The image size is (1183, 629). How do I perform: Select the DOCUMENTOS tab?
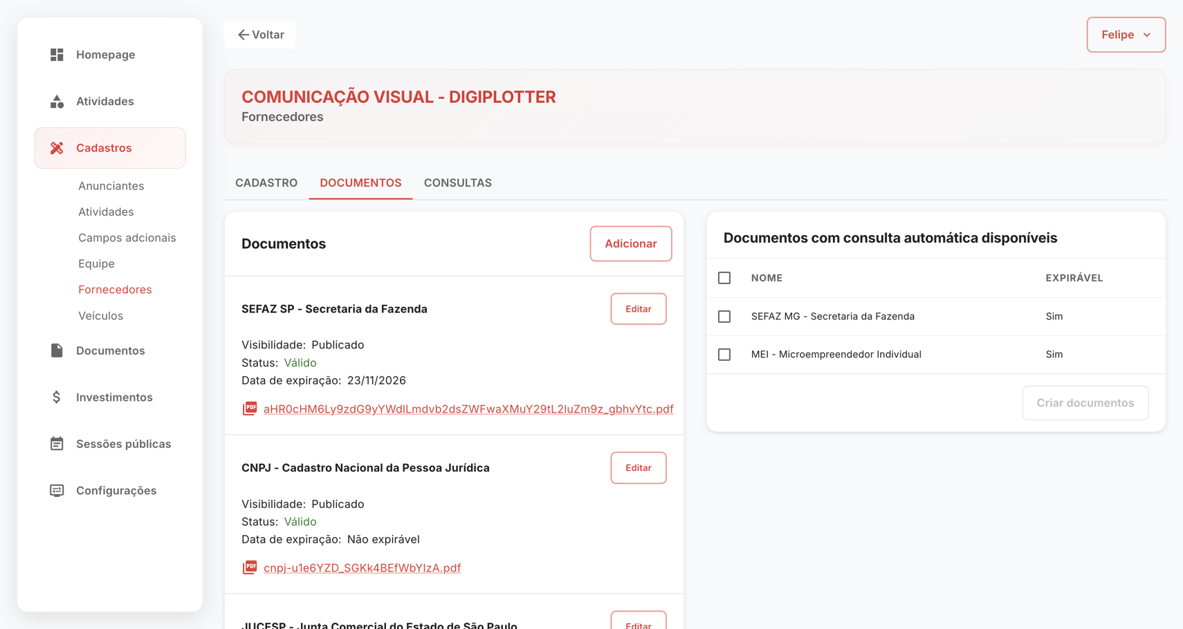coord(360,182)
